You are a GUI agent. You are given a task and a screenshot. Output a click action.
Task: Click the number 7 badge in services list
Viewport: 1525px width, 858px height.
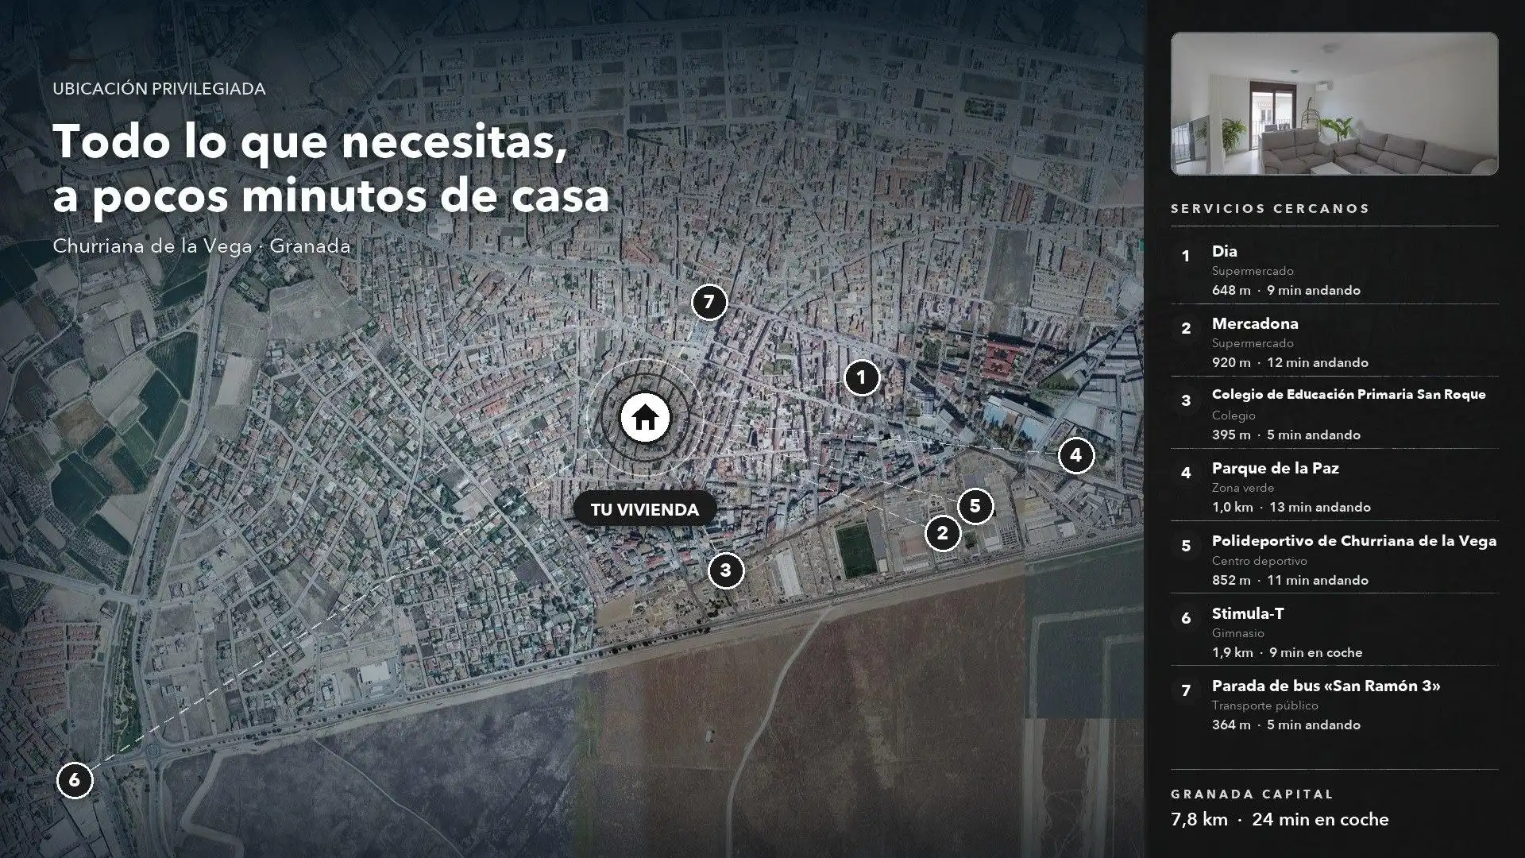[1186, 690]
